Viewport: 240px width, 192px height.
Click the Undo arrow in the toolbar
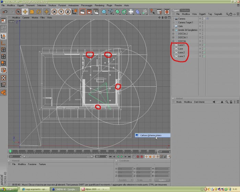click(5, 12)
